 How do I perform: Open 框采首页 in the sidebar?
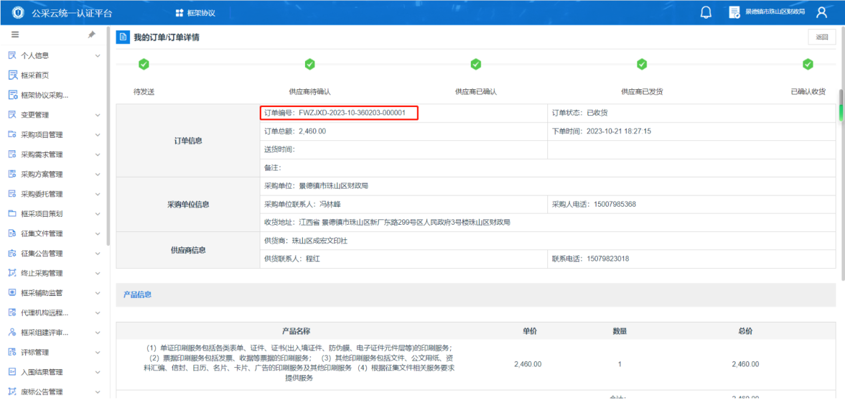35,75
